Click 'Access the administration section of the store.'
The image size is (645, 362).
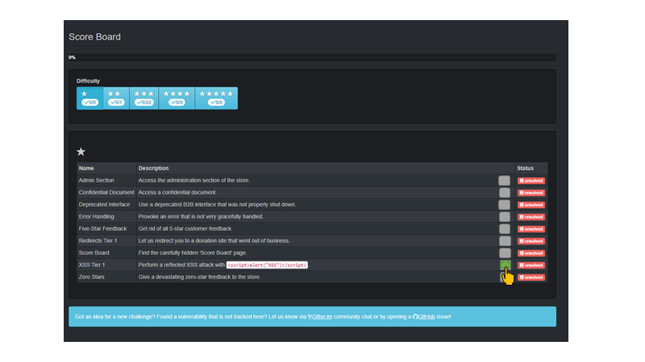pos(193,180)
